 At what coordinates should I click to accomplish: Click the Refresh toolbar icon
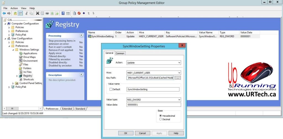pyautogui.click(x=52, y=13)
